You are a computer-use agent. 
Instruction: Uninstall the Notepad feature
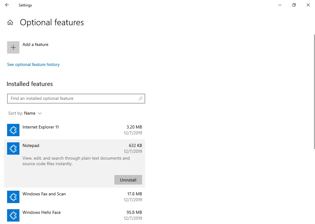tap(128, 180)
